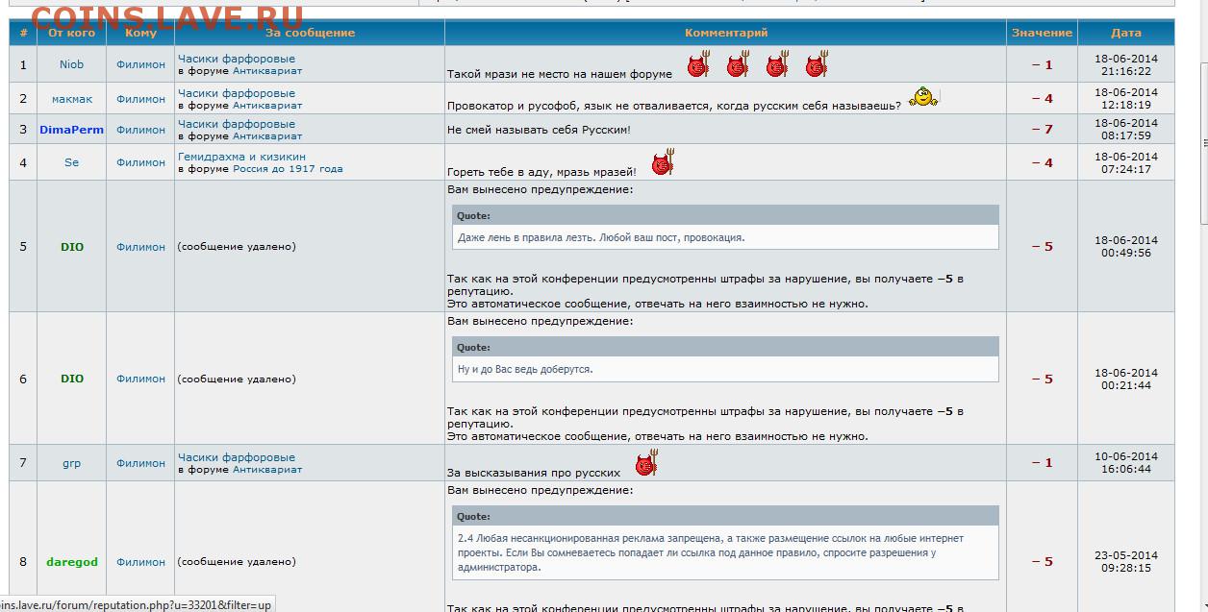1208x612 pixels.
Task: Click date 23-05-2014 09:28:15
Action: point(1126,562)
